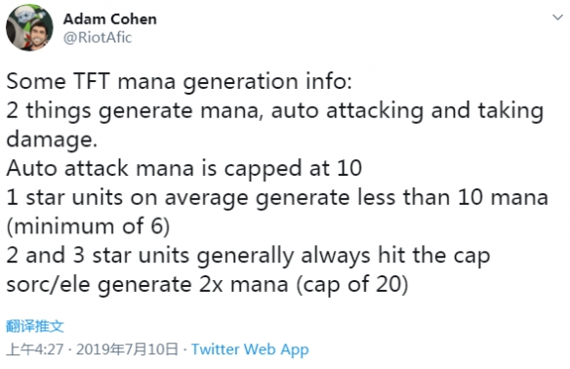This screenshot has width=570, height=369.
Task: Click the 2019年7月10日 date text
Action: click(x=127, y=349)
